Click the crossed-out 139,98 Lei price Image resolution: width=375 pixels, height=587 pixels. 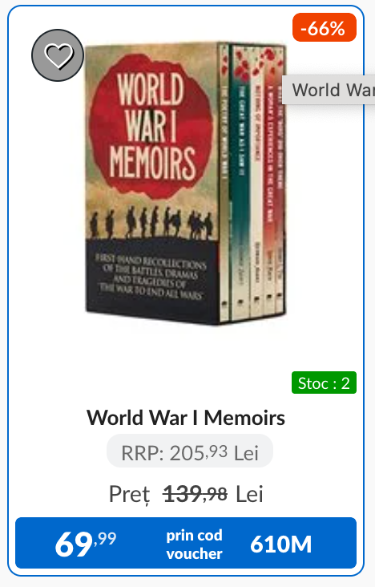(213, 494)
